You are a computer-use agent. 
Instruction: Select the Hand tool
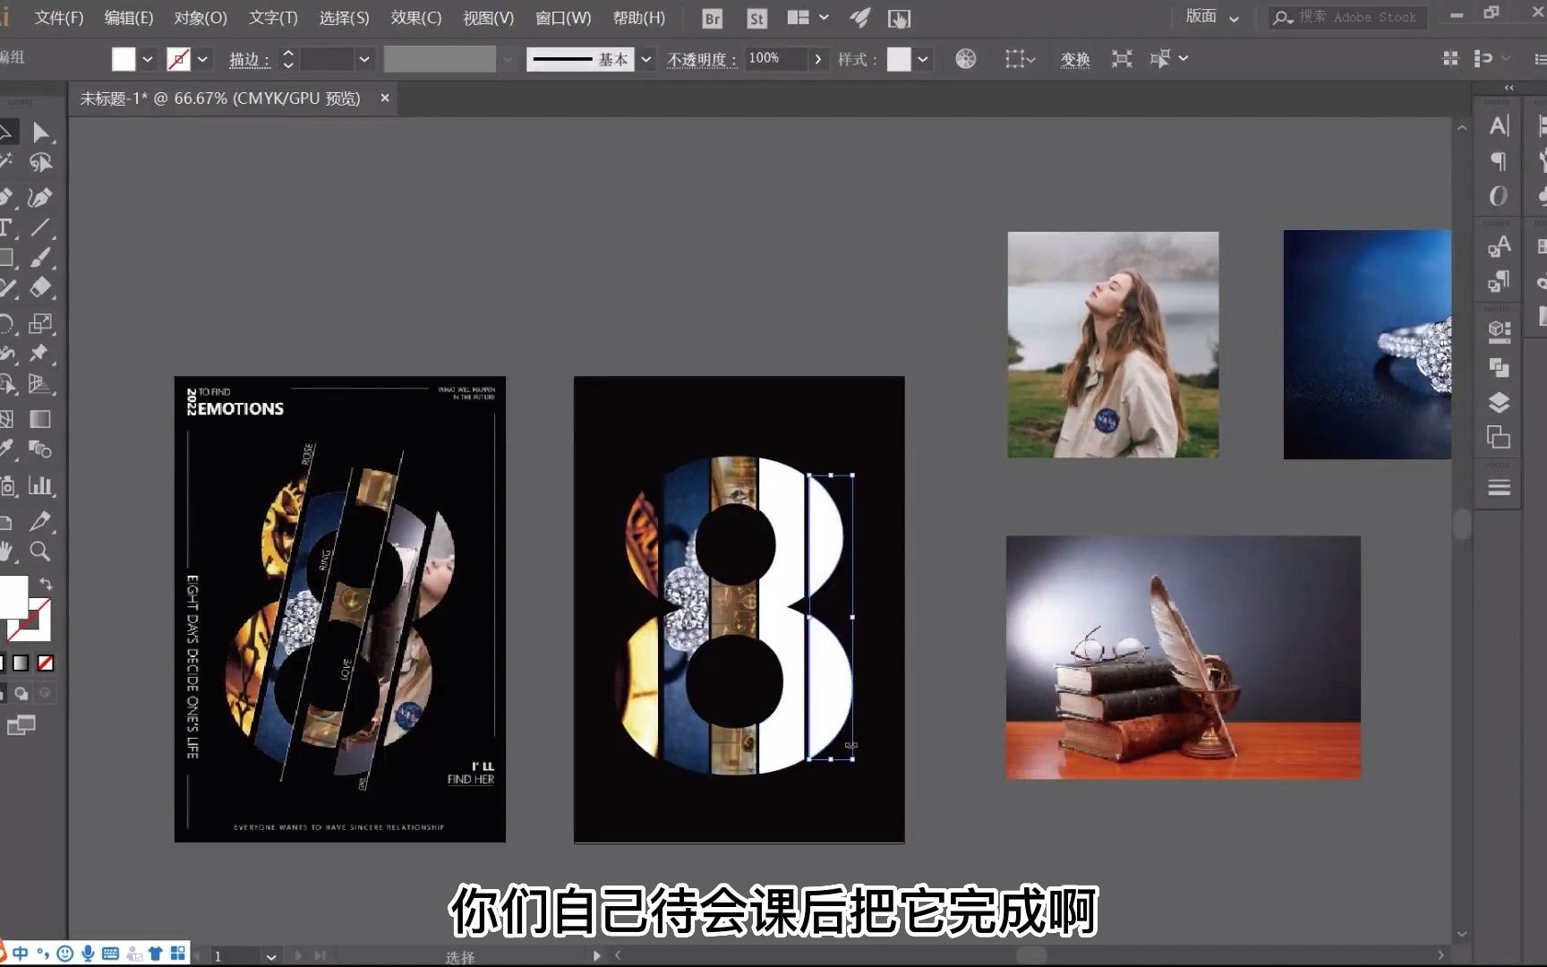click(x=6, y=552)
